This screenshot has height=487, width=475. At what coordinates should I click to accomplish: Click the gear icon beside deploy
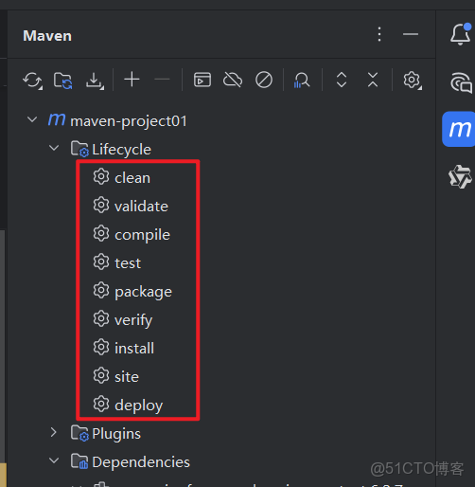101,404
